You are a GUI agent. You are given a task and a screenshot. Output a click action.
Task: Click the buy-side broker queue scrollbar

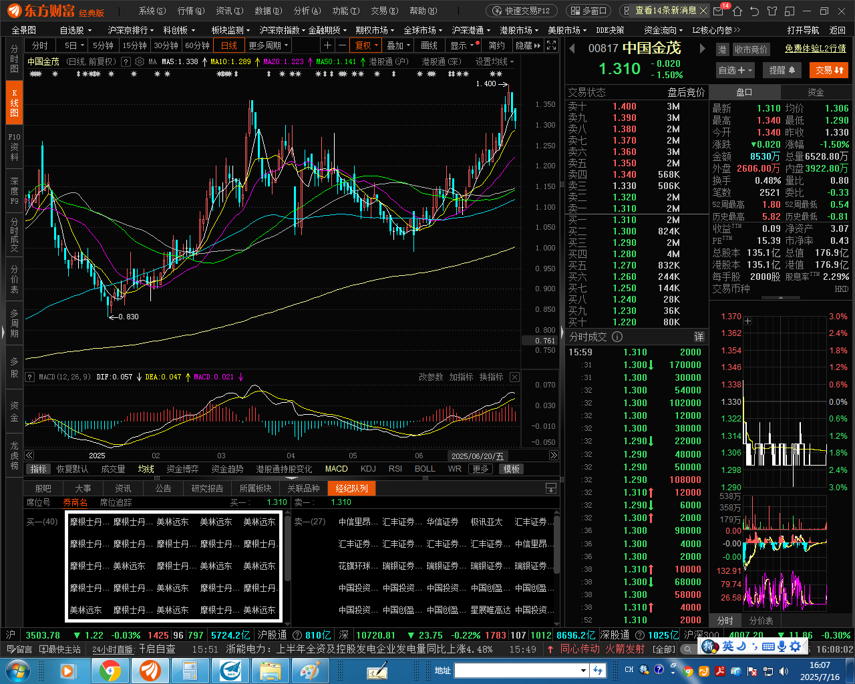coord(288,548)
